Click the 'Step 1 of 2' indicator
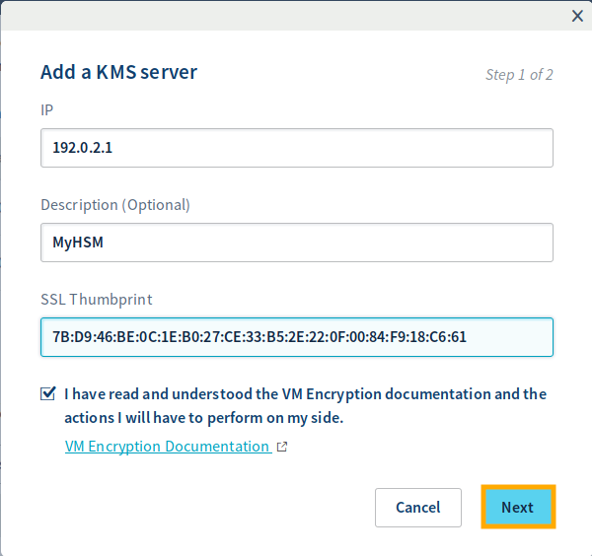This screenshot has height=556, width=592. point(519,75)
